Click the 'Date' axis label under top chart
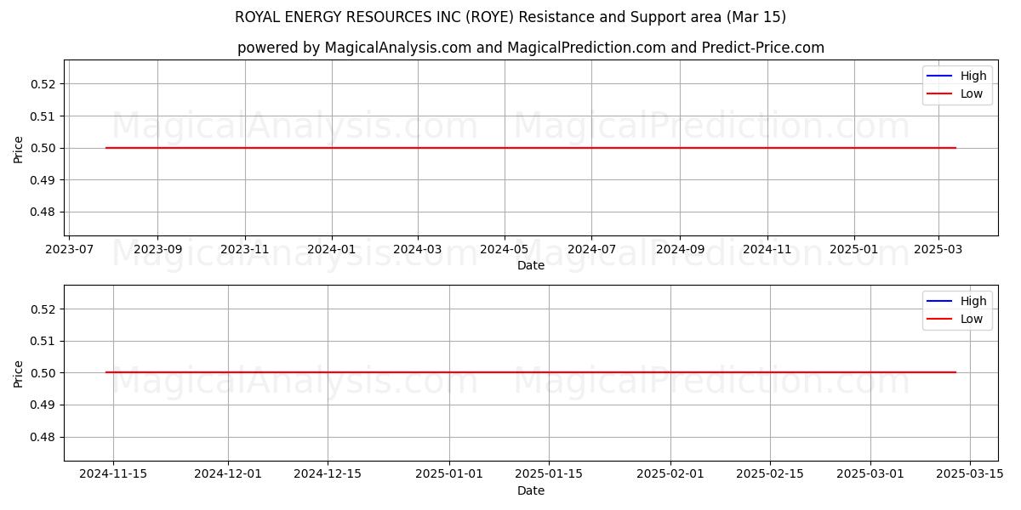 (531, 266)
